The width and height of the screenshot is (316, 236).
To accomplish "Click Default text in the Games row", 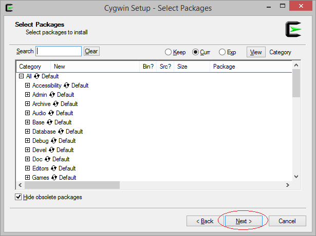I will (67, 178).
